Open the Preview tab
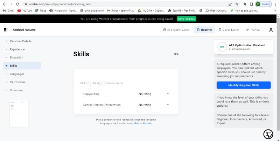Screen dimensions: 280x141 (x=253, y=30)
